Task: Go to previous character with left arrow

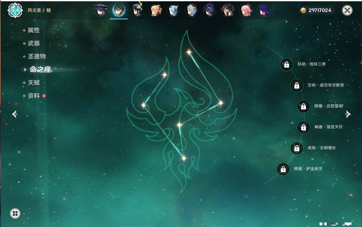Action: 15,114
